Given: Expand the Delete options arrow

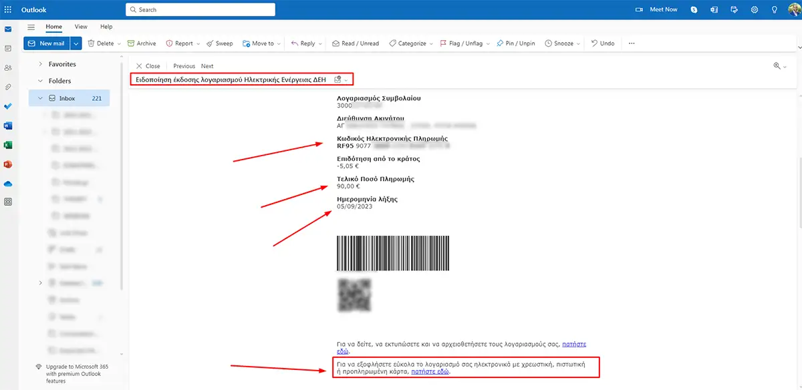Looking at the screenshot, I should (119, 43).
